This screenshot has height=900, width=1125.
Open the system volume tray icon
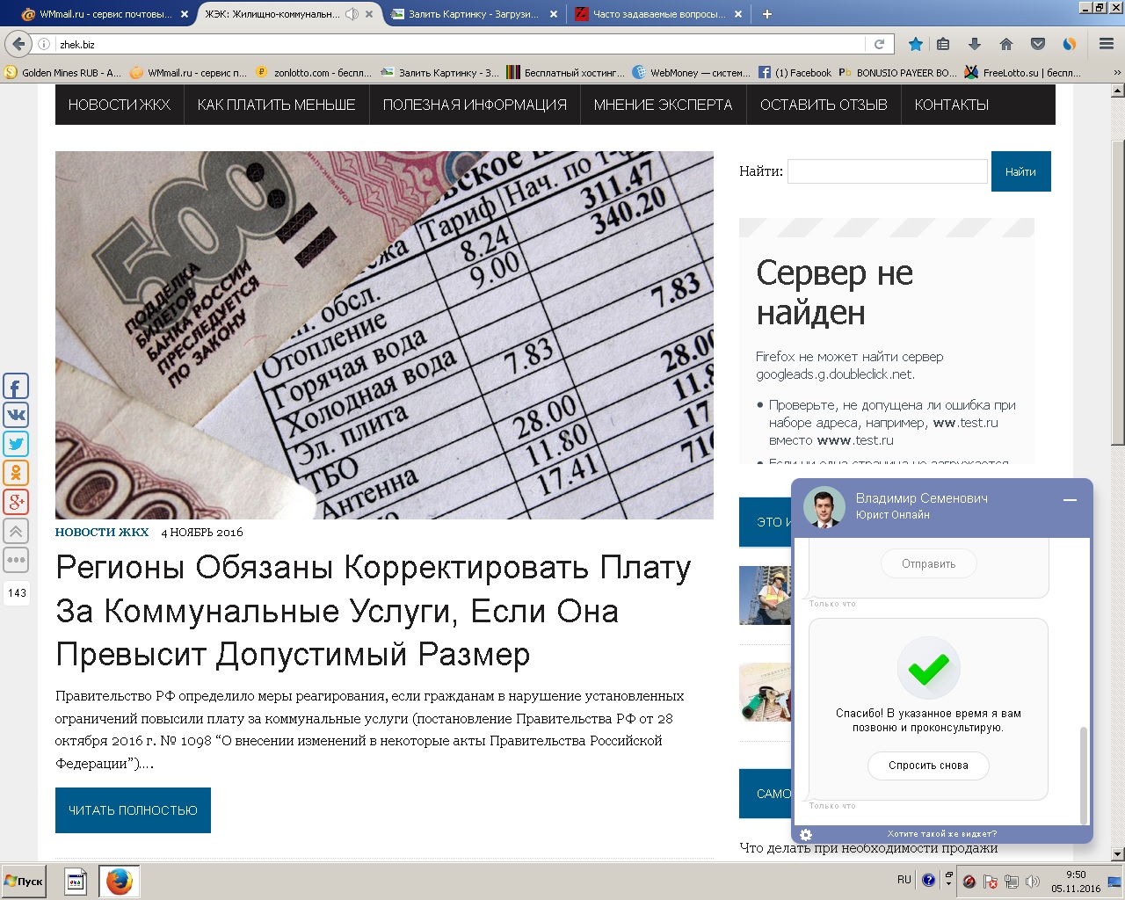point(1033,881)
